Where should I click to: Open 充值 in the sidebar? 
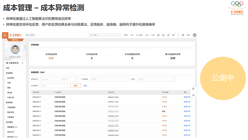click(x=9, y=83)
